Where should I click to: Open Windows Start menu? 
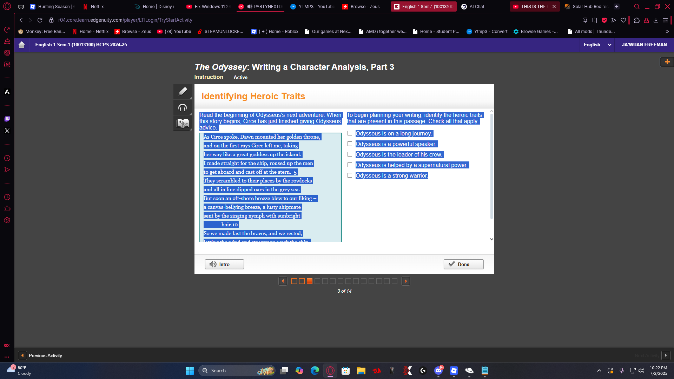pos(190,371)
